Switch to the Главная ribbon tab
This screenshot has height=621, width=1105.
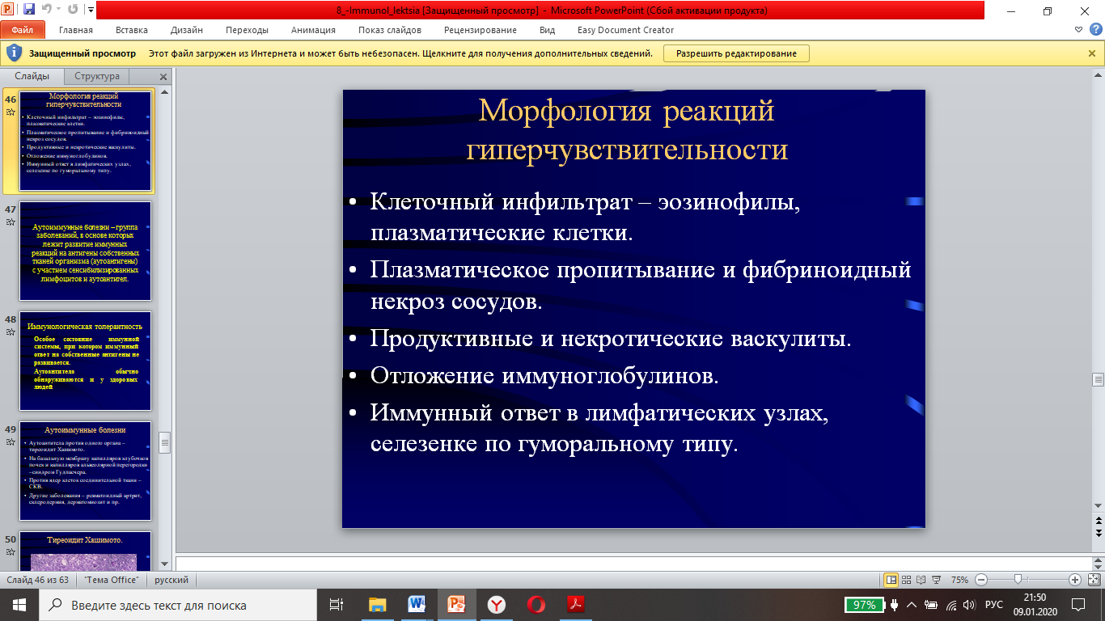tap(76, 30)
